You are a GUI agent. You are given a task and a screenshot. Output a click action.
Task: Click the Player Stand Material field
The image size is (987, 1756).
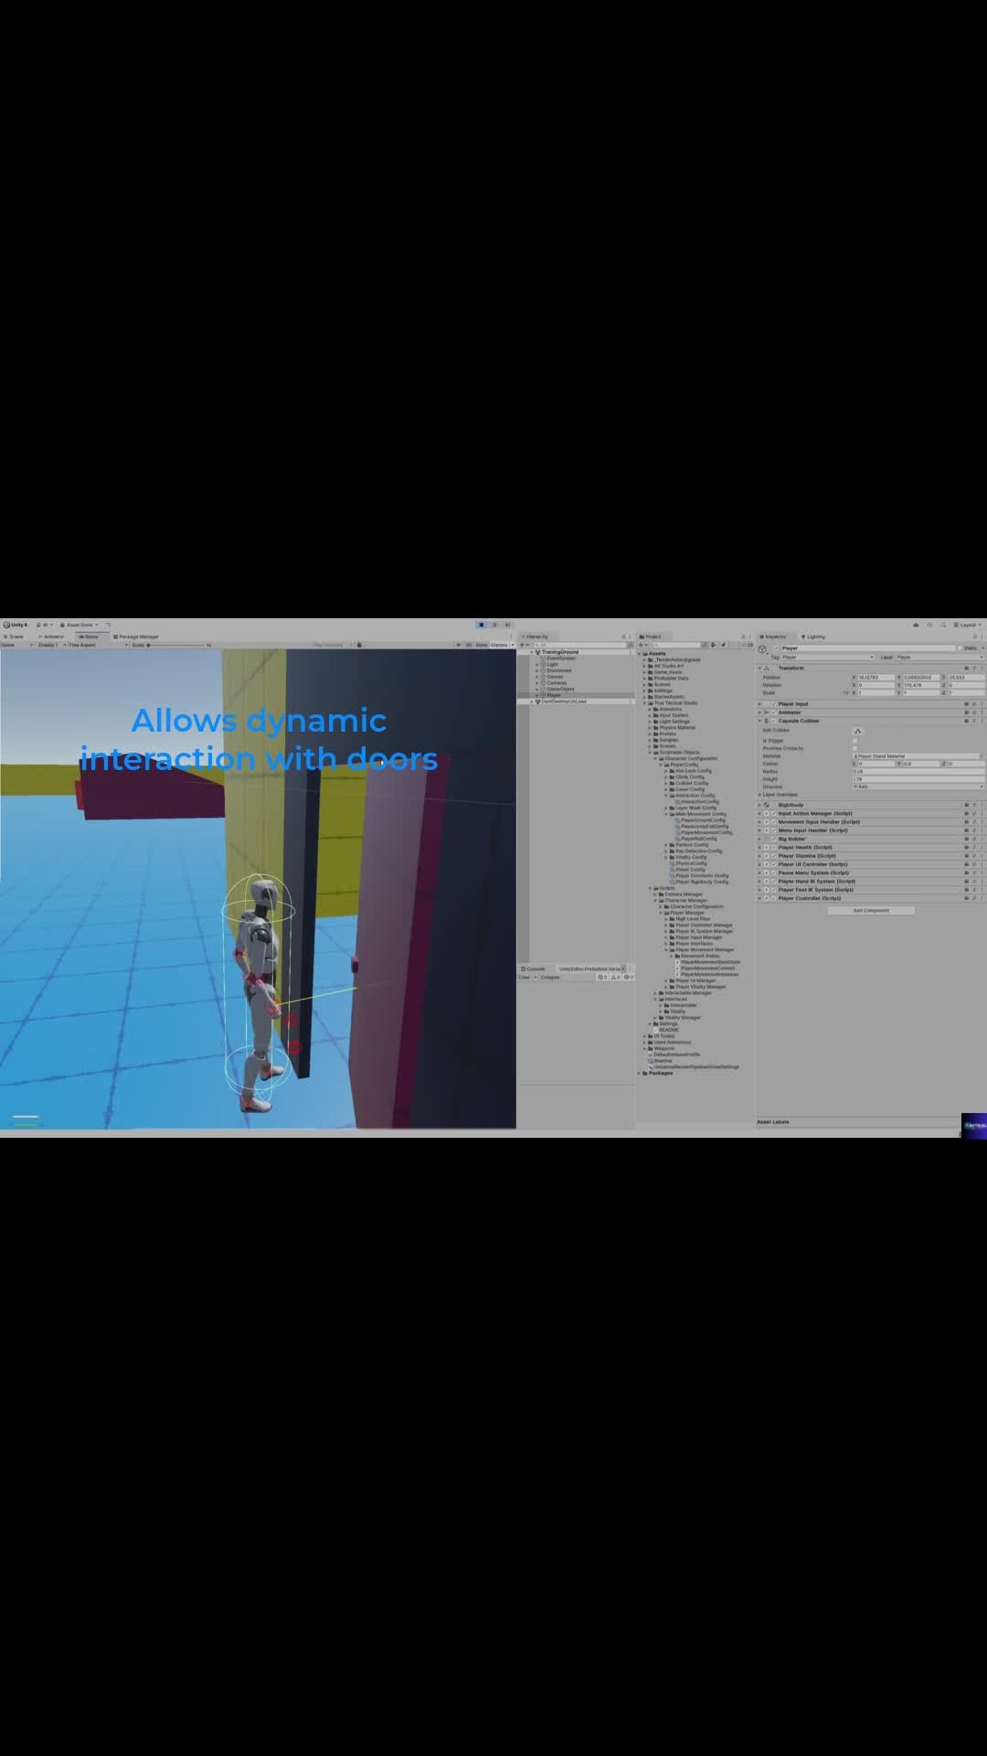tap(915, 756)
